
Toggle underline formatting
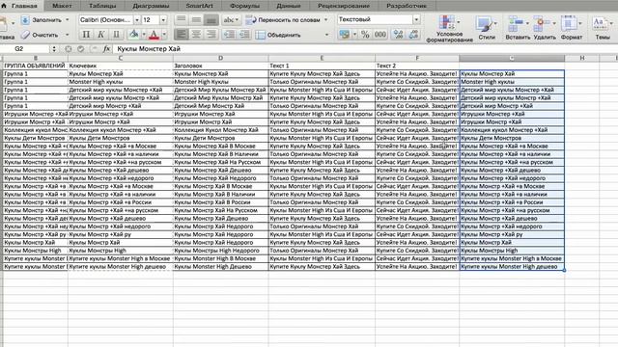point(116,35)
